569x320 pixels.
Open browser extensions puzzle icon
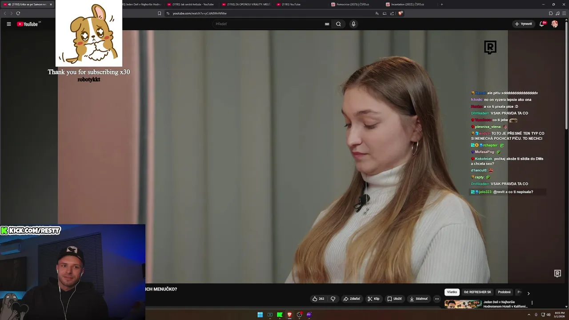coord(551,13)
